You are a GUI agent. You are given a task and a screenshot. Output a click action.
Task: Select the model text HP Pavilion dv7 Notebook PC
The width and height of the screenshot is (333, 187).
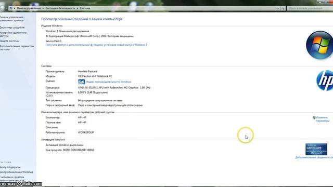pos(95,76)
